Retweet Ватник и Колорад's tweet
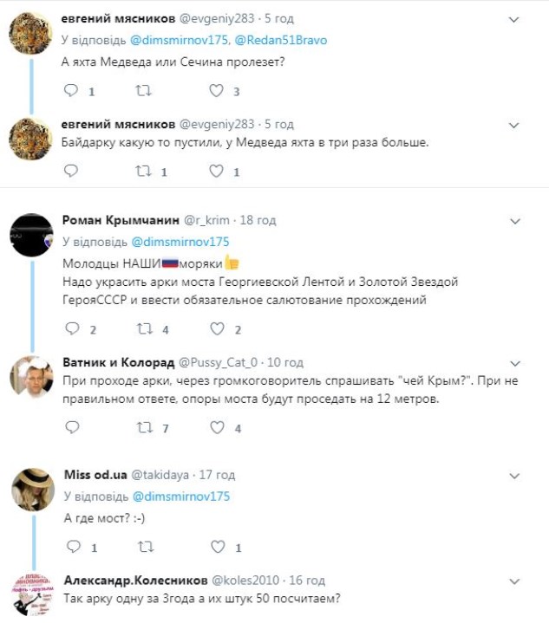The height and width of the screenshot is (623, 549). [x=145, y=427]
